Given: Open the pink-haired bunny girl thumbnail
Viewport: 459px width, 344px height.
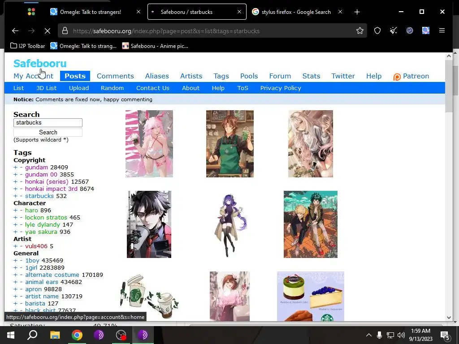Looking at the screenshot, I should click(149, 144).
